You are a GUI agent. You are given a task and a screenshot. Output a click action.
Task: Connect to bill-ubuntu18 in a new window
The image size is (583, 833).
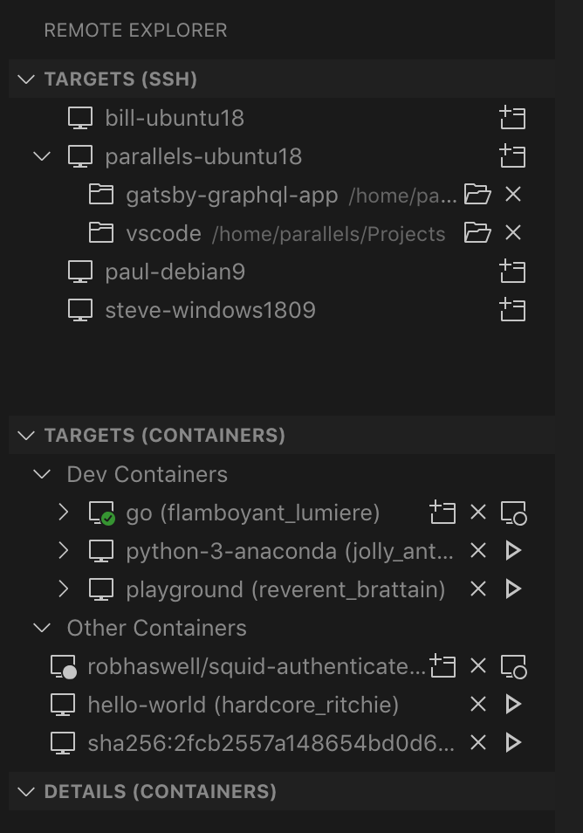(x=513, y=118)
